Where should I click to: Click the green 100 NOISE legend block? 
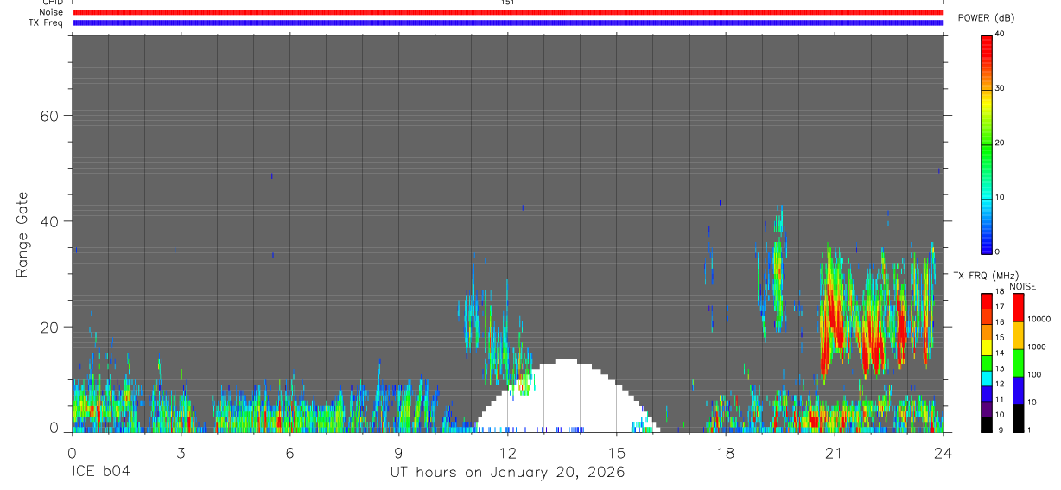pyautogui.click(x=1018, y=363)
